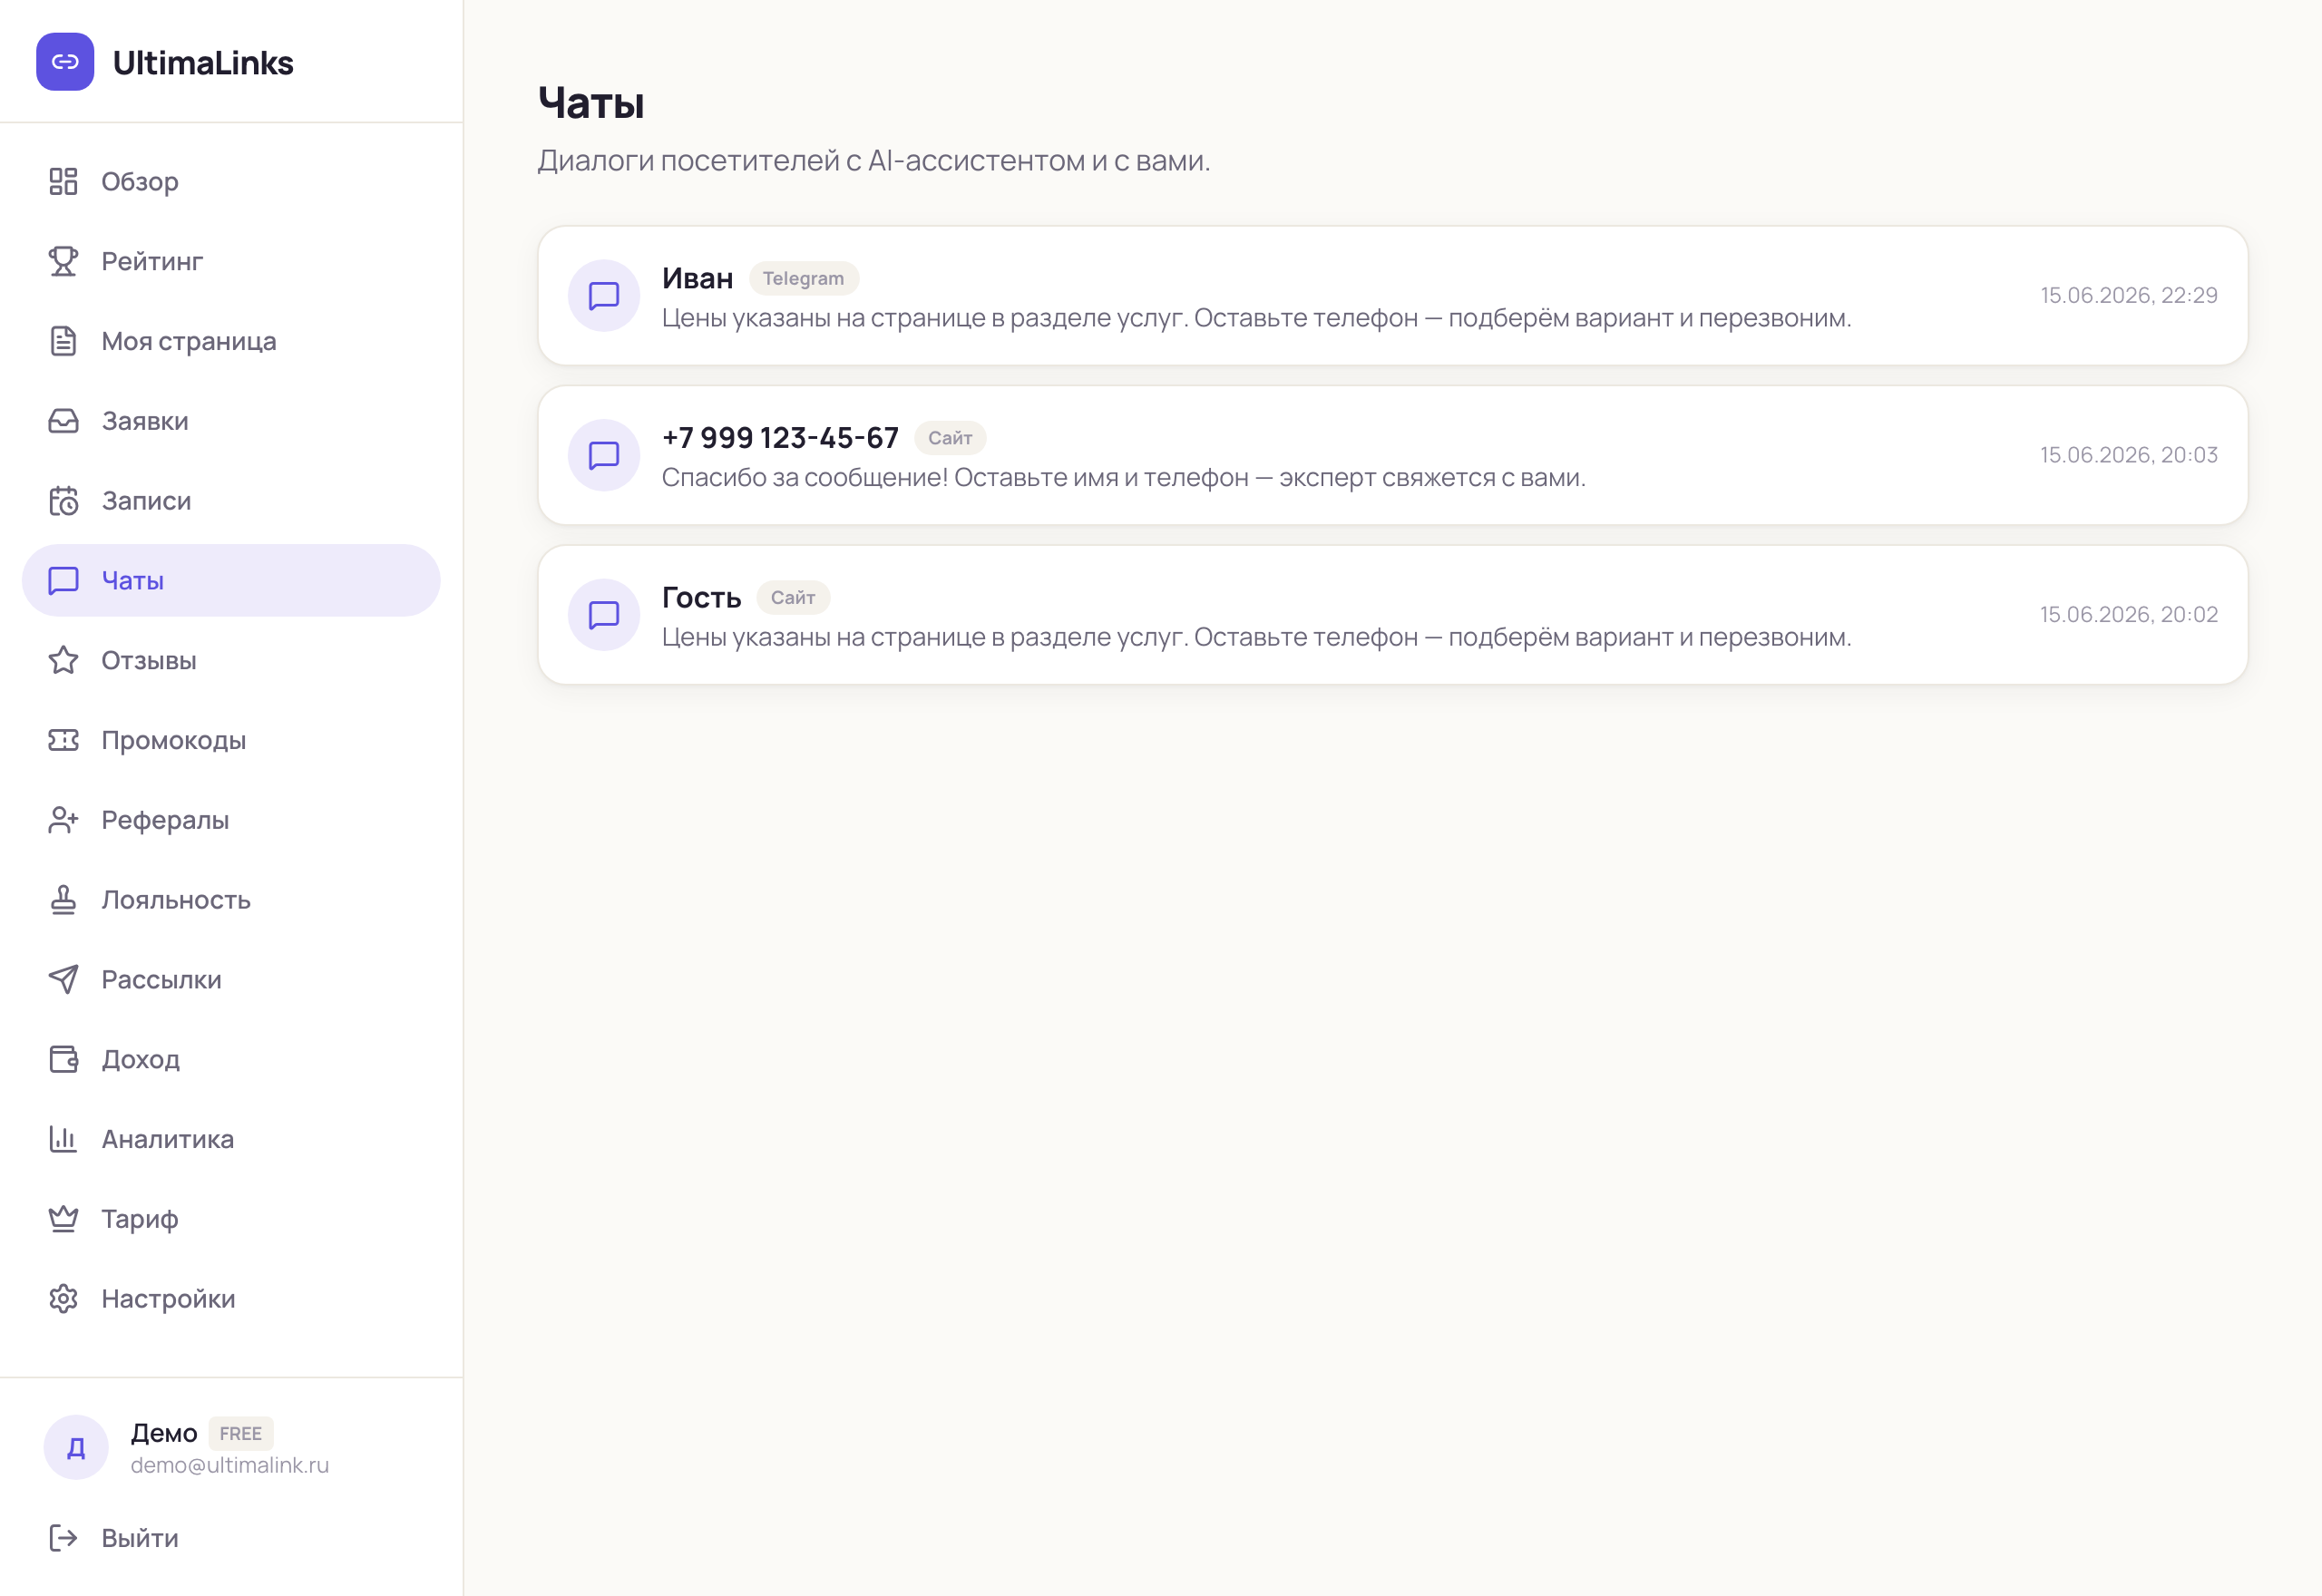Screen dimensions: 2322x1596
Task: Click the Отзывы star icon
Action: click(x=63, y=660)
